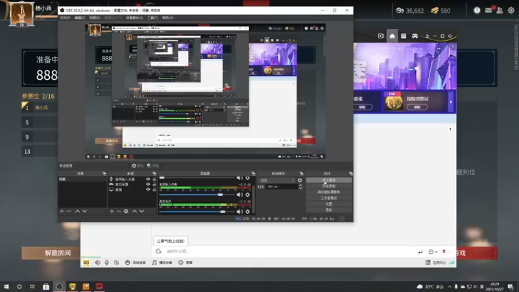Click Start Recording (开始录制) button
Image resolution: width=519 pixels, height=292 pixels.
pyautogui.click(x=329, y=186)
